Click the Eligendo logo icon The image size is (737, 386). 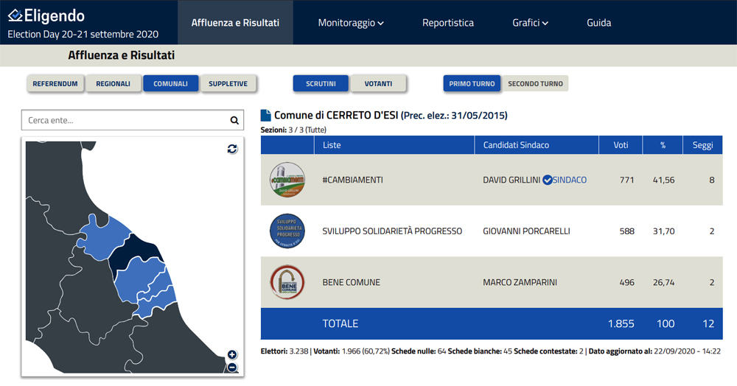15,15
